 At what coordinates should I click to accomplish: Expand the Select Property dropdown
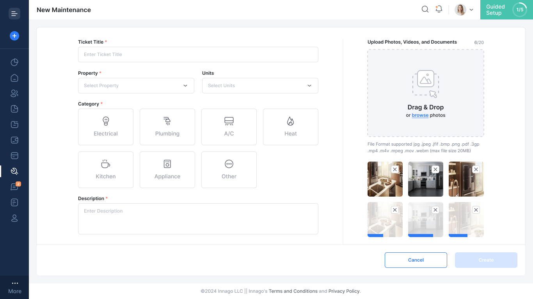(x=136, y=86)
